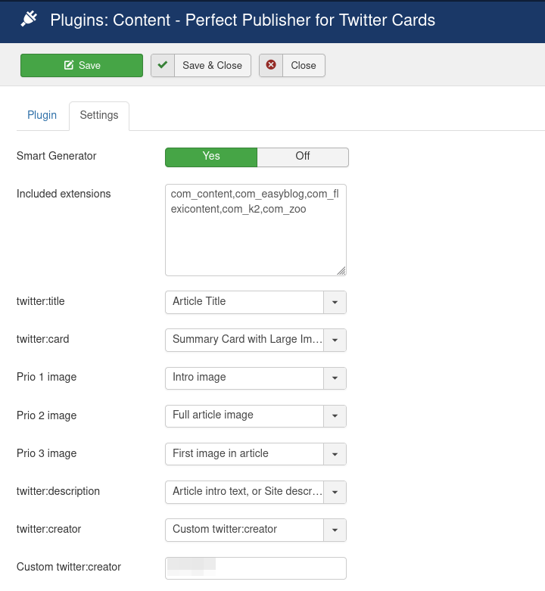Click the twitter:card label
The image size is (545, 591).
(43, 339)
